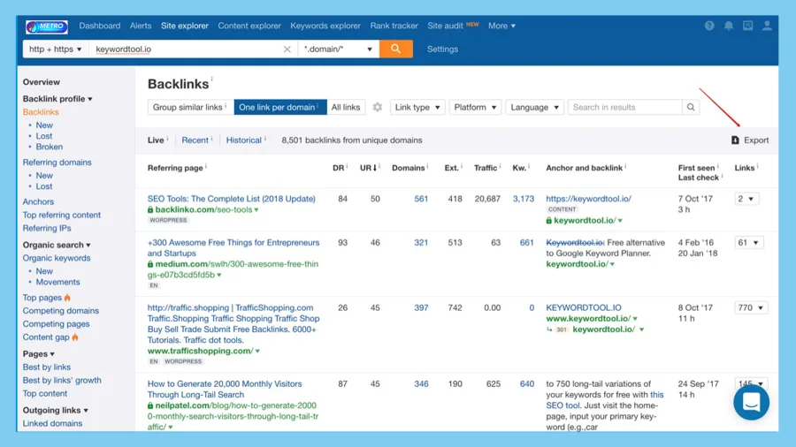Open Linked domains in sidebar

click(x=52, y=423)
